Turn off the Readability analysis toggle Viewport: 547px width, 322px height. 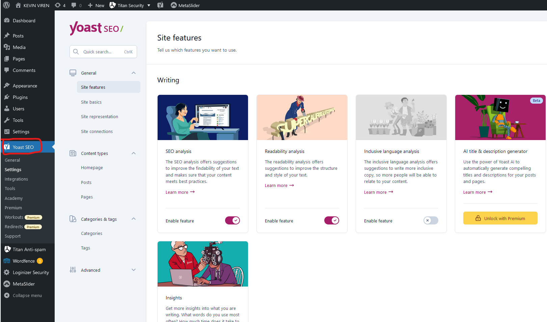[x=331, y=220]
